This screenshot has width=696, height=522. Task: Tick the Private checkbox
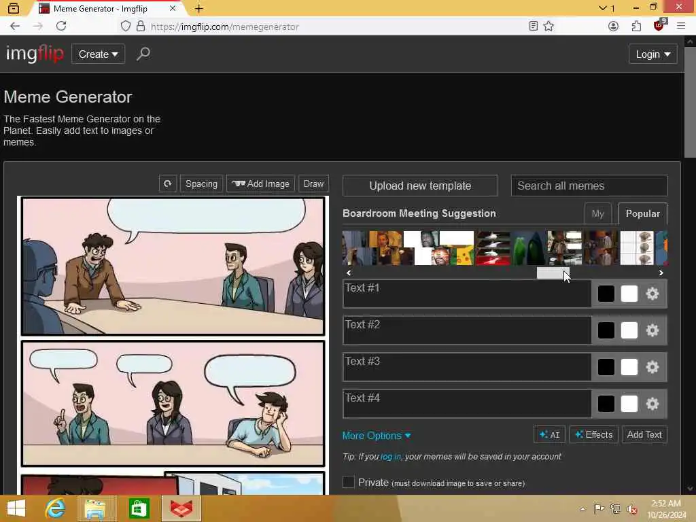(349, 482)
